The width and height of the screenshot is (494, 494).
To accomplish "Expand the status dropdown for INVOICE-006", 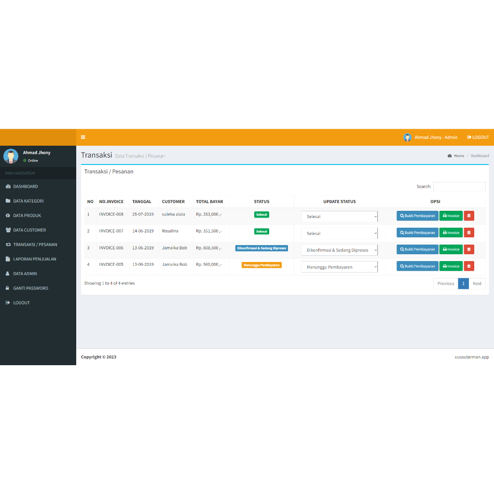I will (x=339, y=250).
